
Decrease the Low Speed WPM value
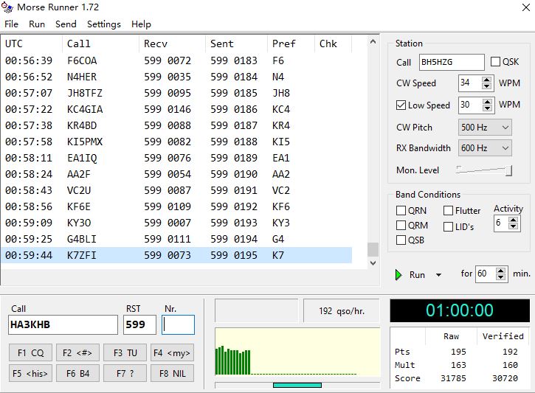coord(487,108)
